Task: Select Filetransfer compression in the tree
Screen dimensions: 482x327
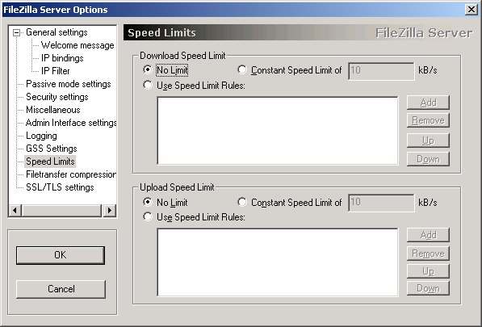Action: pyautogui.click(x=71, y=174)
